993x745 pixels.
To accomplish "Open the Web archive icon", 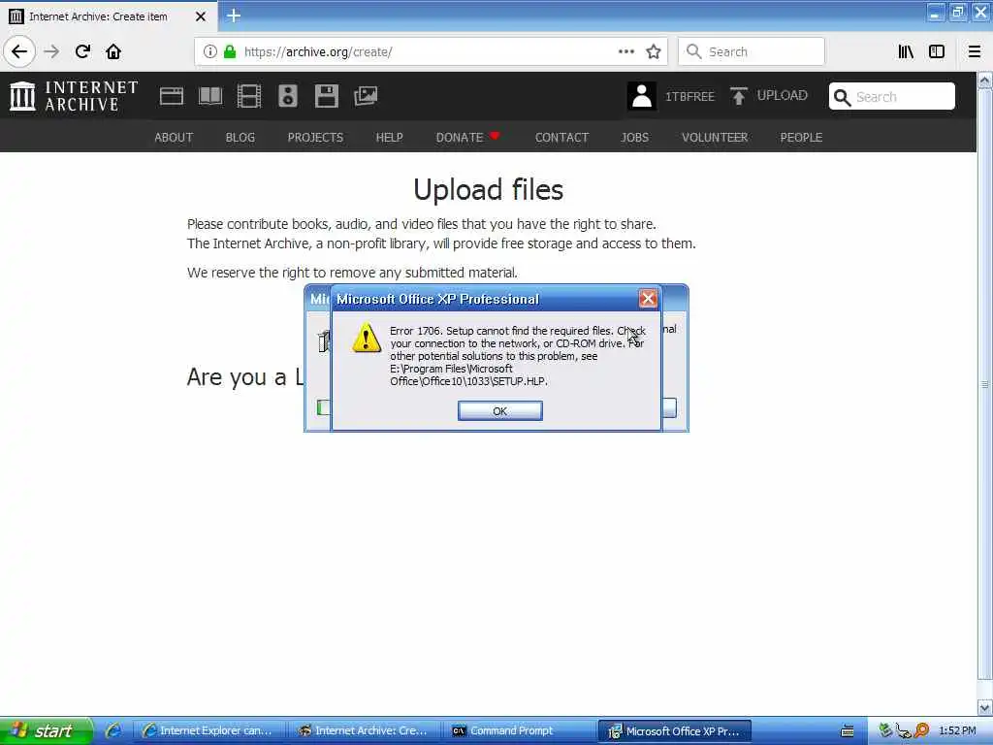I will coord(172,96).
